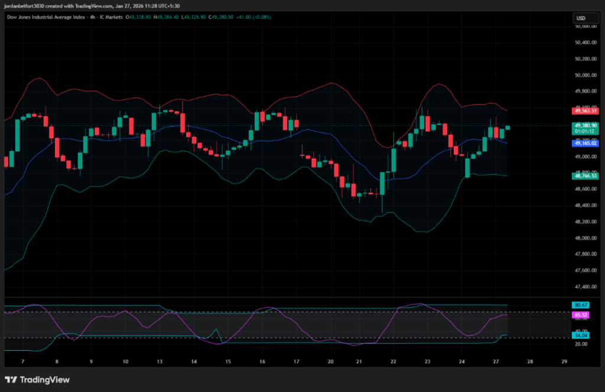
Task: Click date 13 on the time axis
Action: [159, 361]
